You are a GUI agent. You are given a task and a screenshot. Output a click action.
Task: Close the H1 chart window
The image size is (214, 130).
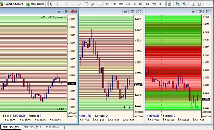[207, 11]
